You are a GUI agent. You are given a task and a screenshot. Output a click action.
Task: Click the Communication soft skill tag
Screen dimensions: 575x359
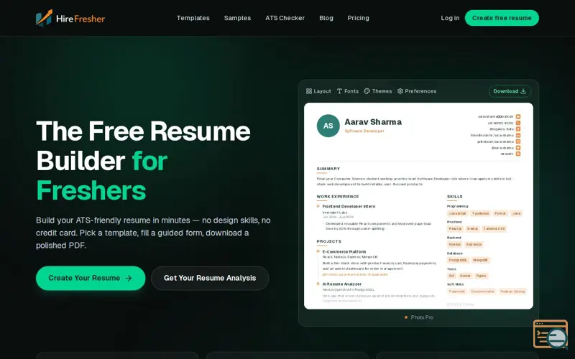(x=482, y=292)
